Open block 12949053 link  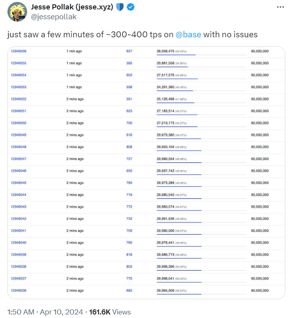coord(18,87)
